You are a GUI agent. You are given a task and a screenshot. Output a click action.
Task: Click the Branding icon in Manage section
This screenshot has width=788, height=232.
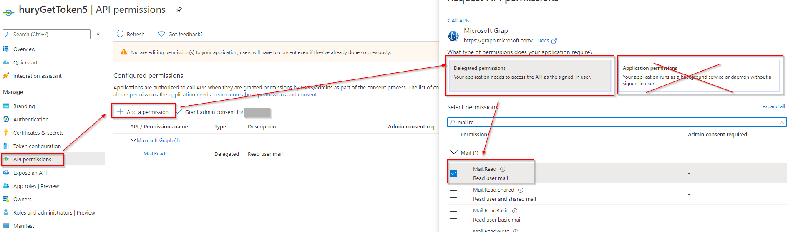[x=6, y=106]
